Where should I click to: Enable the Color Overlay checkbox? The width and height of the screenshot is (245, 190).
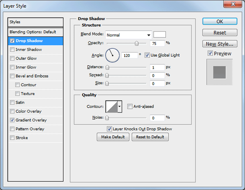point(12,111)
